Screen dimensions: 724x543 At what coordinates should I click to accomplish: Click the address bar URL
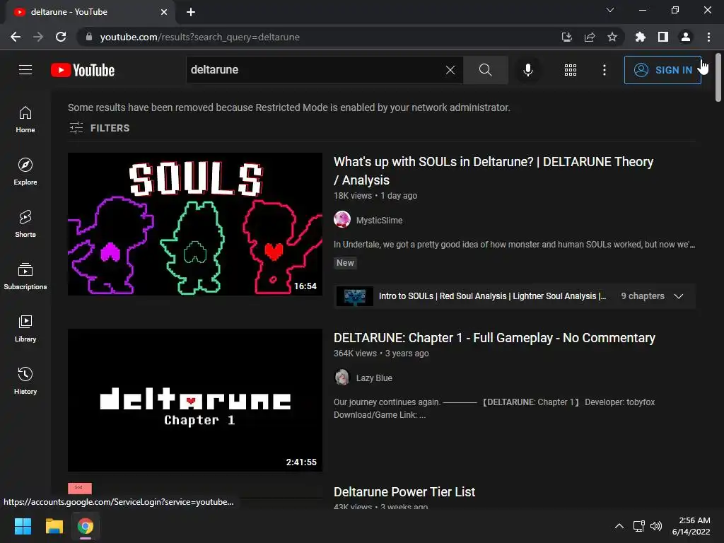200,37
